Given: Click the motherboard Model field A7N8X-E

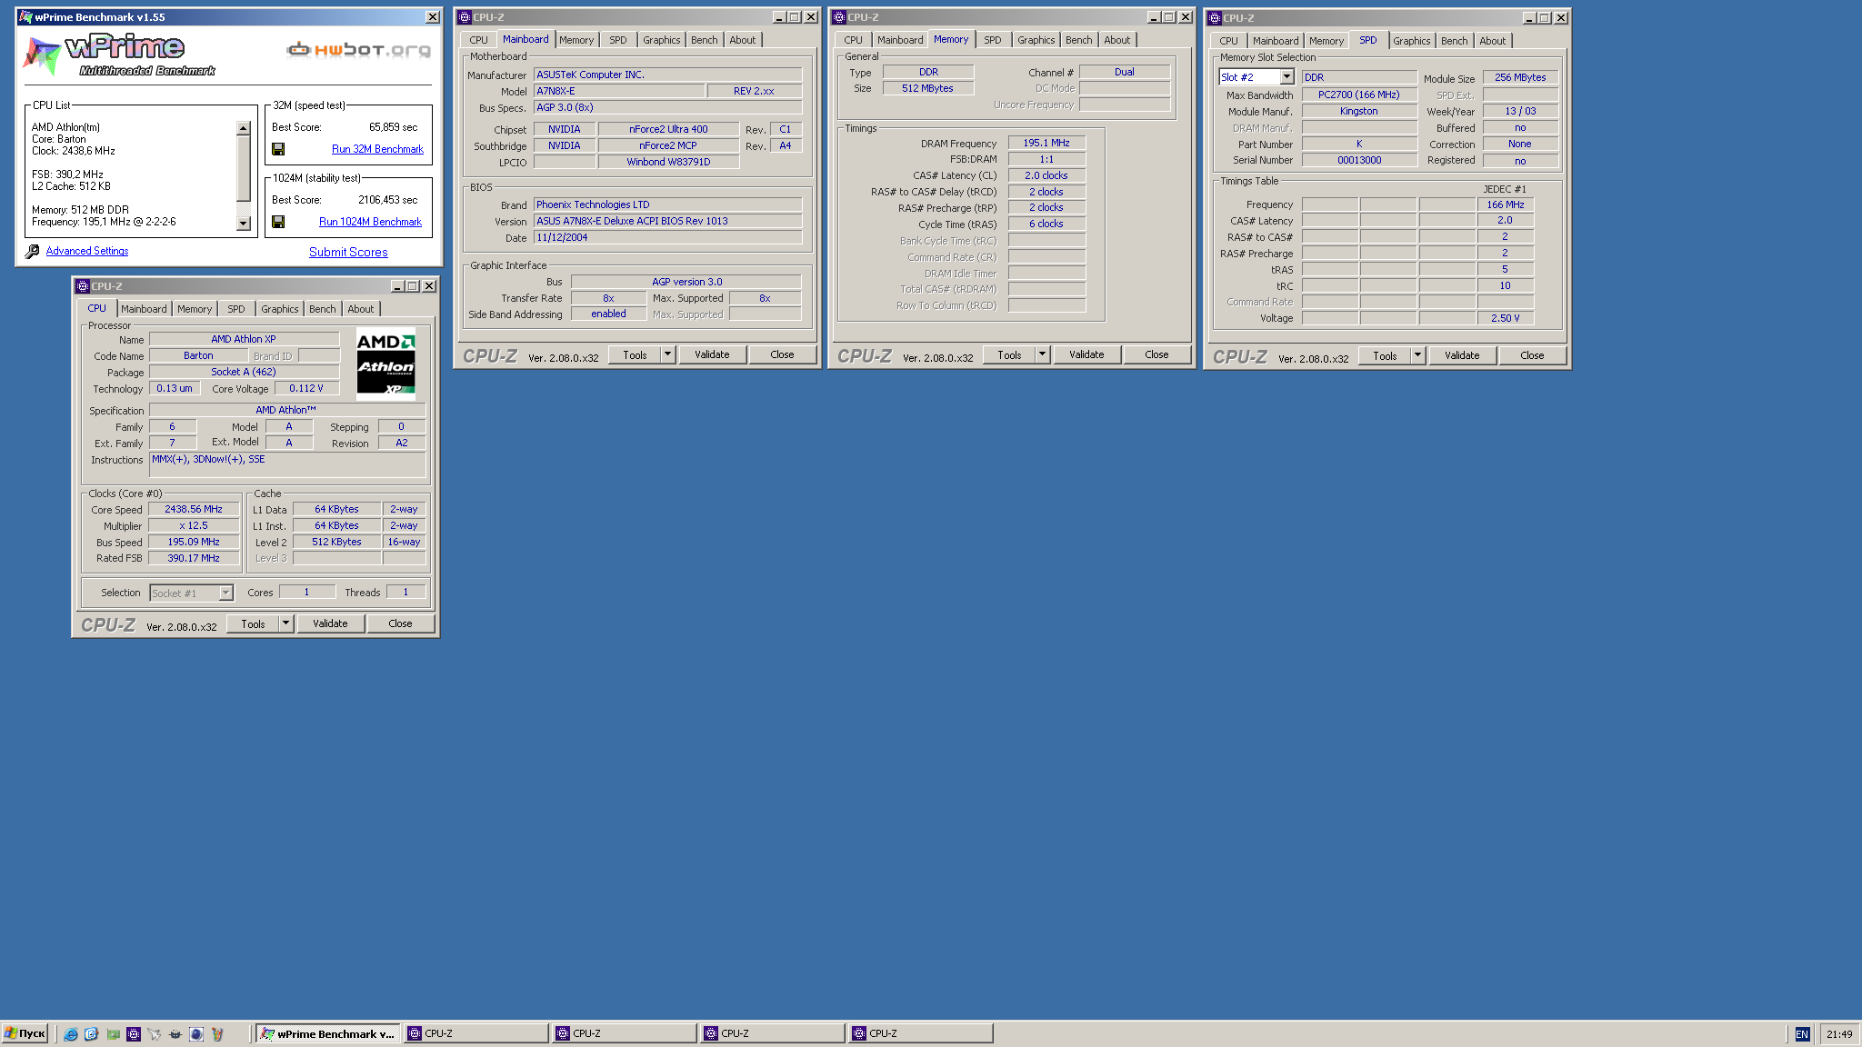Looking at the screenshot, I should pos(619,91).
